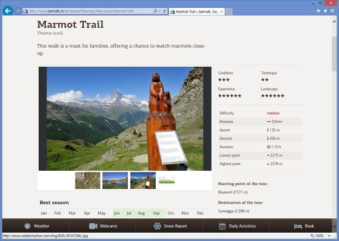Click the Snow Report snowflake icon
This screenshot has height=241, width=339.
(157, 226)
